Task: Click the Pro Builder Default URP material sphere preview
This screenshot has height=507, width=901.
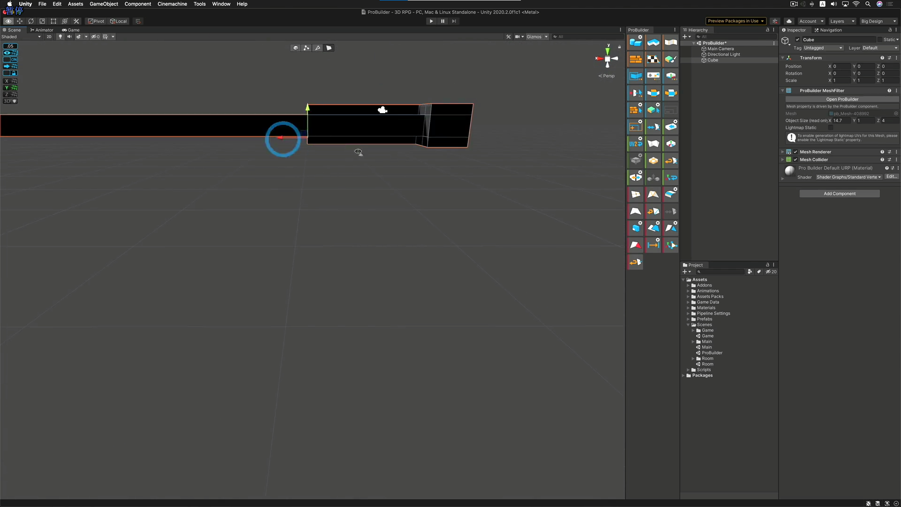Action: click(789, 171)
